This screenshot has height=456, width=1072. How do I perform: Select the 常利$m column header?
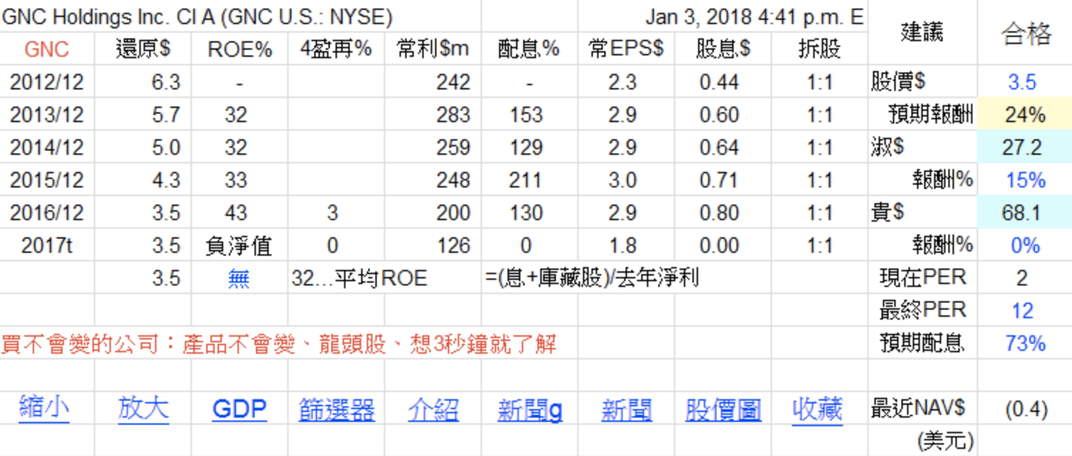point(433,49)
